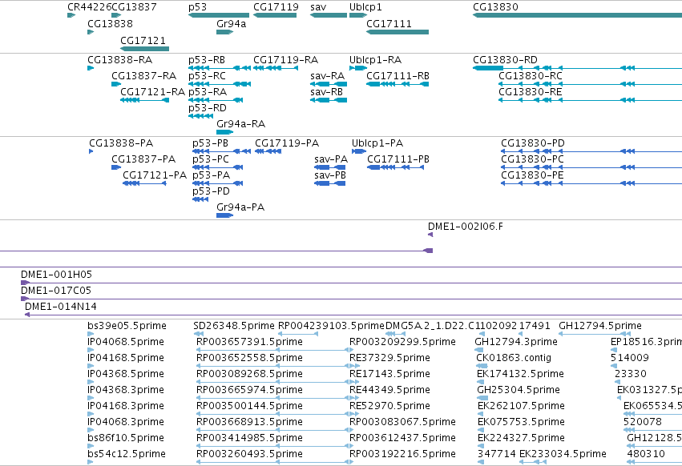Click the CG17121 gene label
This screenshot has width=682, height=466.
coord(143,40)
